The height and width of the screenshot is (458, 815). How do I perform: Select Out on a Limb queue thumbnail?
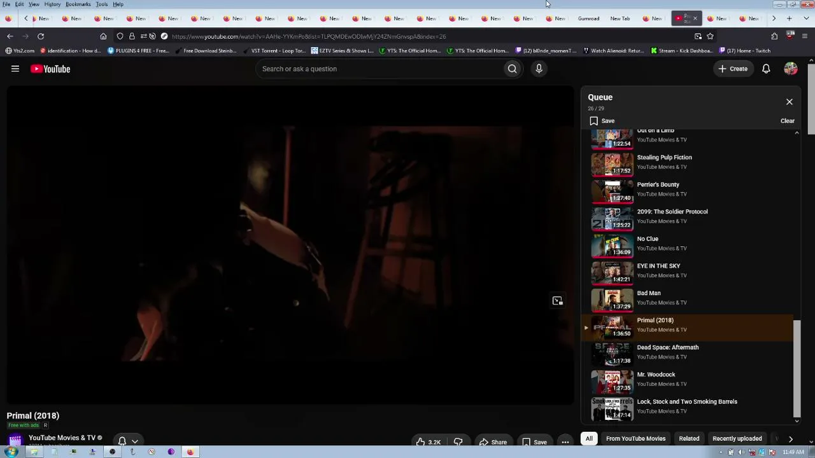click(612, 138)
